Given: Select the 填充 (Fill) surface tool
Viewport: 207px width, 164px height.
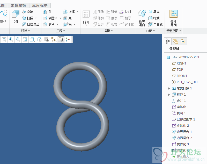Looking at the screenshot, I should pyautogui.click(x=154, y=12).
